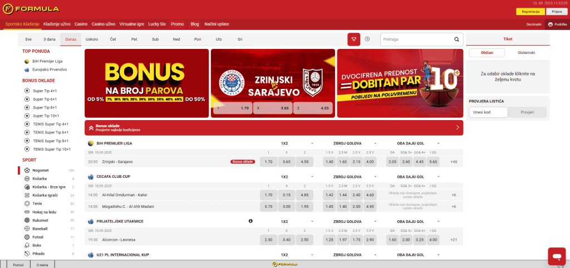Pick 4.85 away odd for Al-Hilal Omdurman - Kator
Image resolution: width=570 pixels, height=268 pixels.
pyautogui.click(x=304, y=195)
